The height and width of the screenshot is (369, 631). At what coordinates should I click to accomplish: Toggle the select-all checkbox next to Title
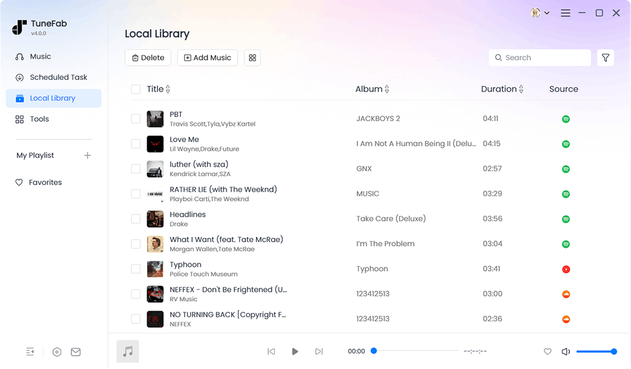point(136,89)
